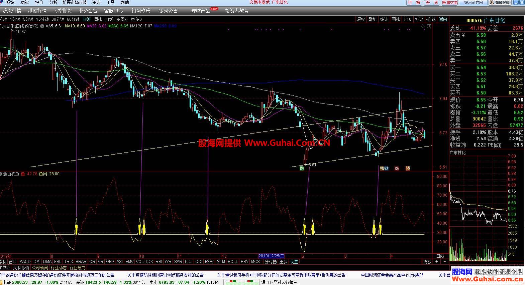Go to 股指期货 tab
Image resolution: width=525 pixels, height=285 pixels.
point(63,11)
